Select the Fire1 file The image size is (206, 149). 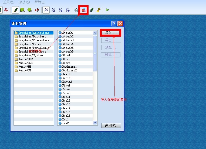click(75, 85)
